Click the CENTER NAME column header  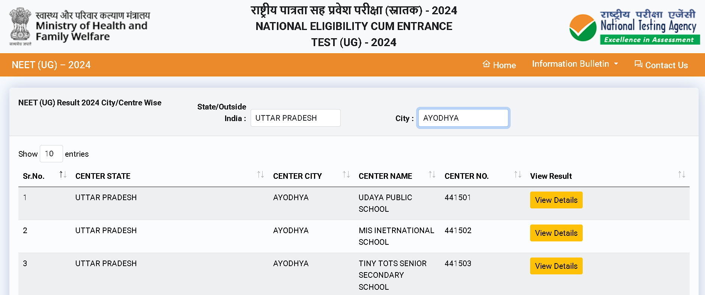pyautogui.click(x=385, y=176)
